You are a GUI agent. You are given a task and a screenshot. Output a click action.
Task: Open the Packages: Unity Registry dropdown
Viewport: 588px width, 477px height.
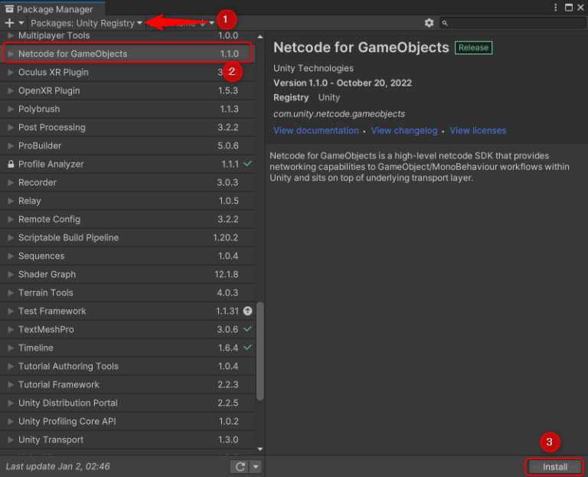point(87,23)
